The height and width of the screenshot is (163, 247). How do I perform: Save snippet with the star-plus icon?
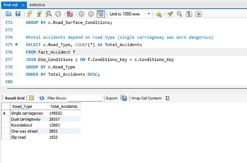(159, 14)
